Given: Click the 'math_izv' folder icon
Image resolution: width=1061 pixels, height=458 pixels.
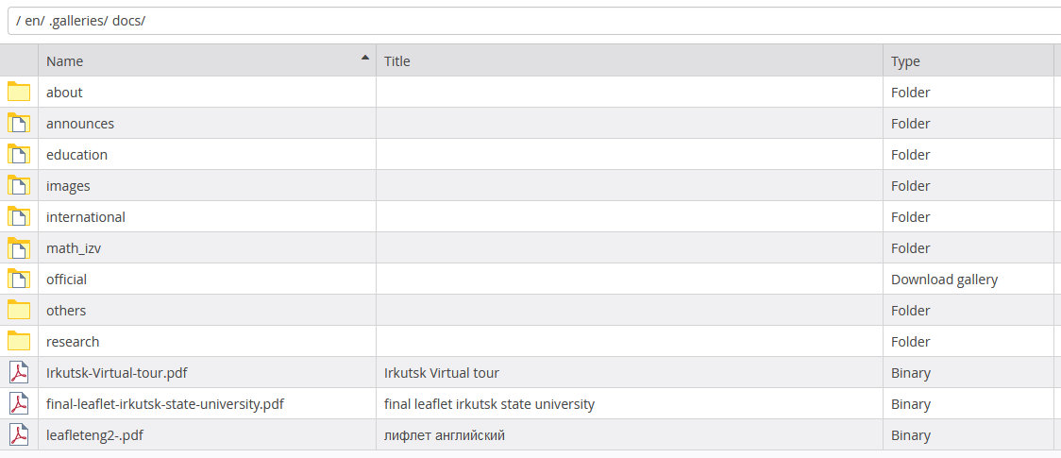Looking at the screenshot, I should tap(19, 247).
